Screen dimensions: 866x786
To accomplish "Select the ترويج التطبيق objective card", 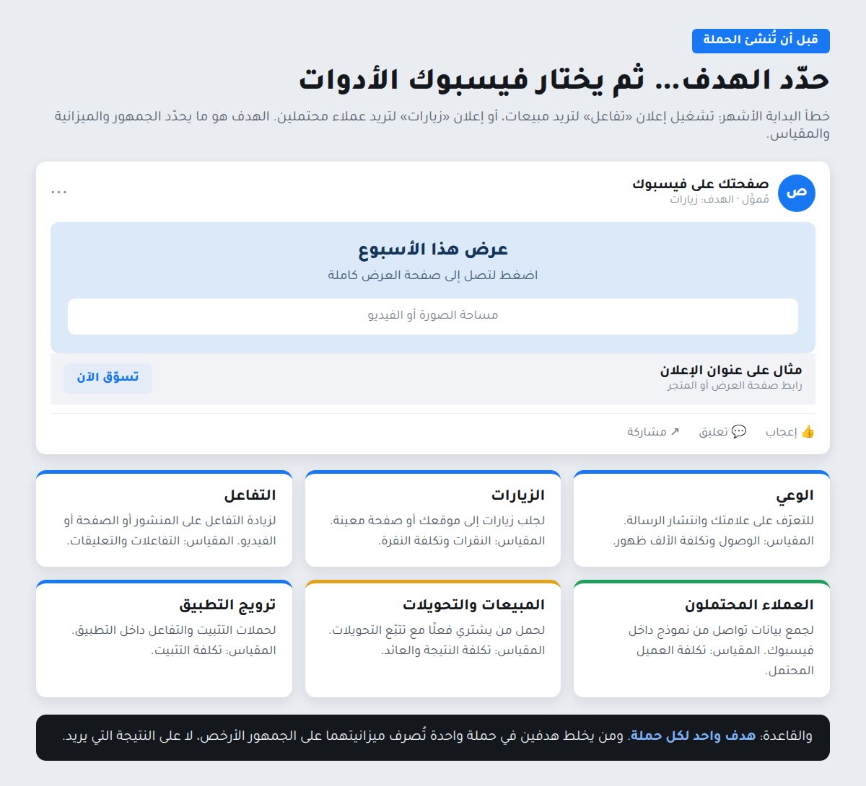I will (x=164, y=639).
